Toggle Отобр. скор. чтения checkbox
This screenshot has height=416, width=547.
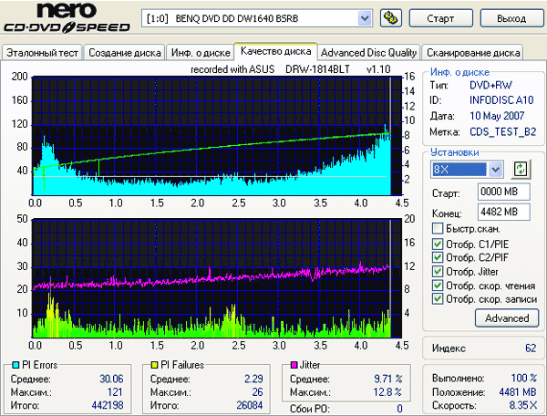pyautogui.click(x=438, y=286)
